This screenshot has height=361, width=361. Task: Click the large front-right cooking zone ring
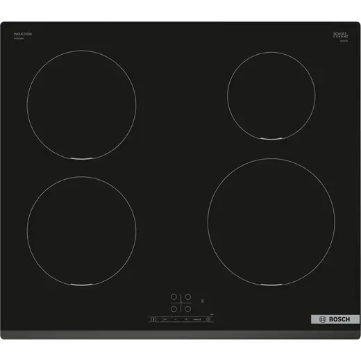(x=271, y=222)
